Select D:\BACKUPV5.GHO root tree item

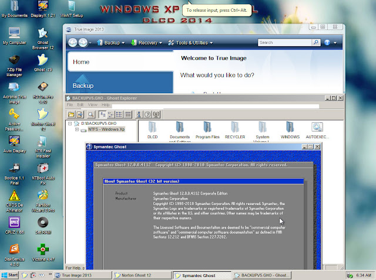tap(99, 124)
